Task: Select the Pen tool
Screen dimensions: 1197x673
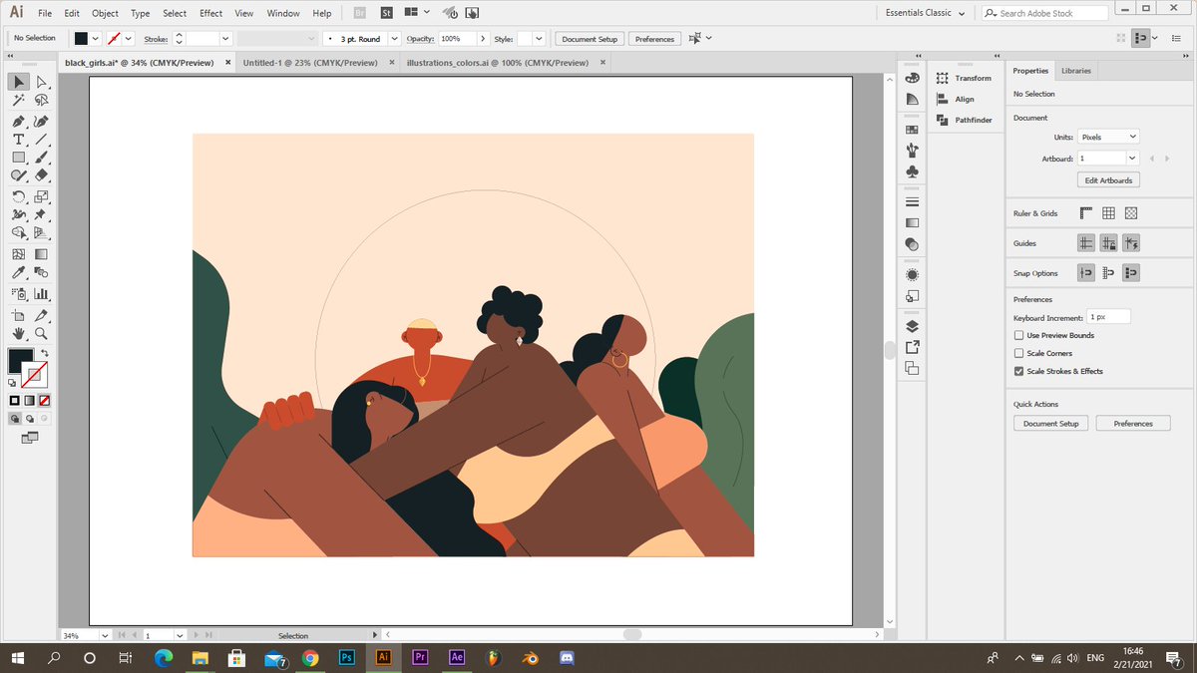Action: tap(19, 121)
